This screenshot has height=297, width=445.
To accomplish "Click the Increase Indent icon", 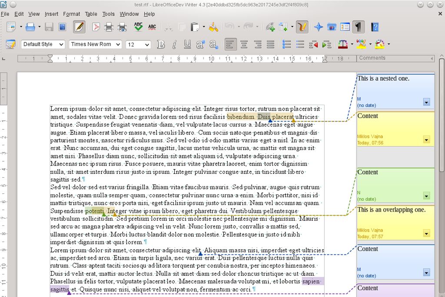I will 327,45.
